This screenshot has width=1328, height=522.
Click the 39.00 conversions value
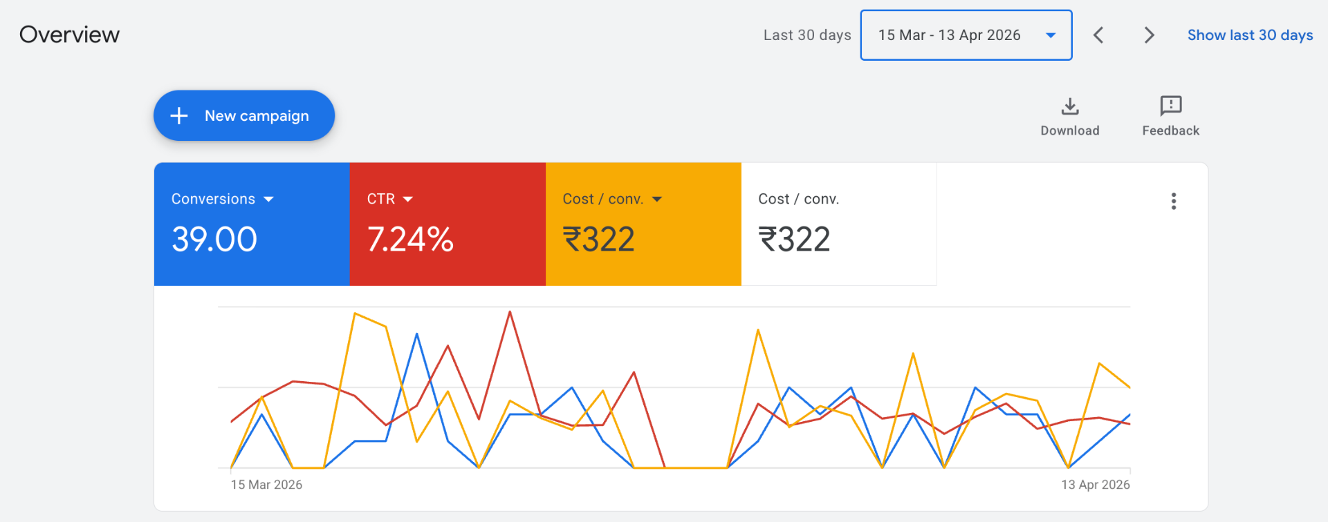pos(214,240)
